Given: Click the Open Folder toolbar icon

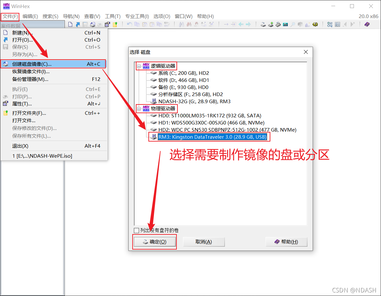Looking at the screenshot, I should (x=115, y=24).
